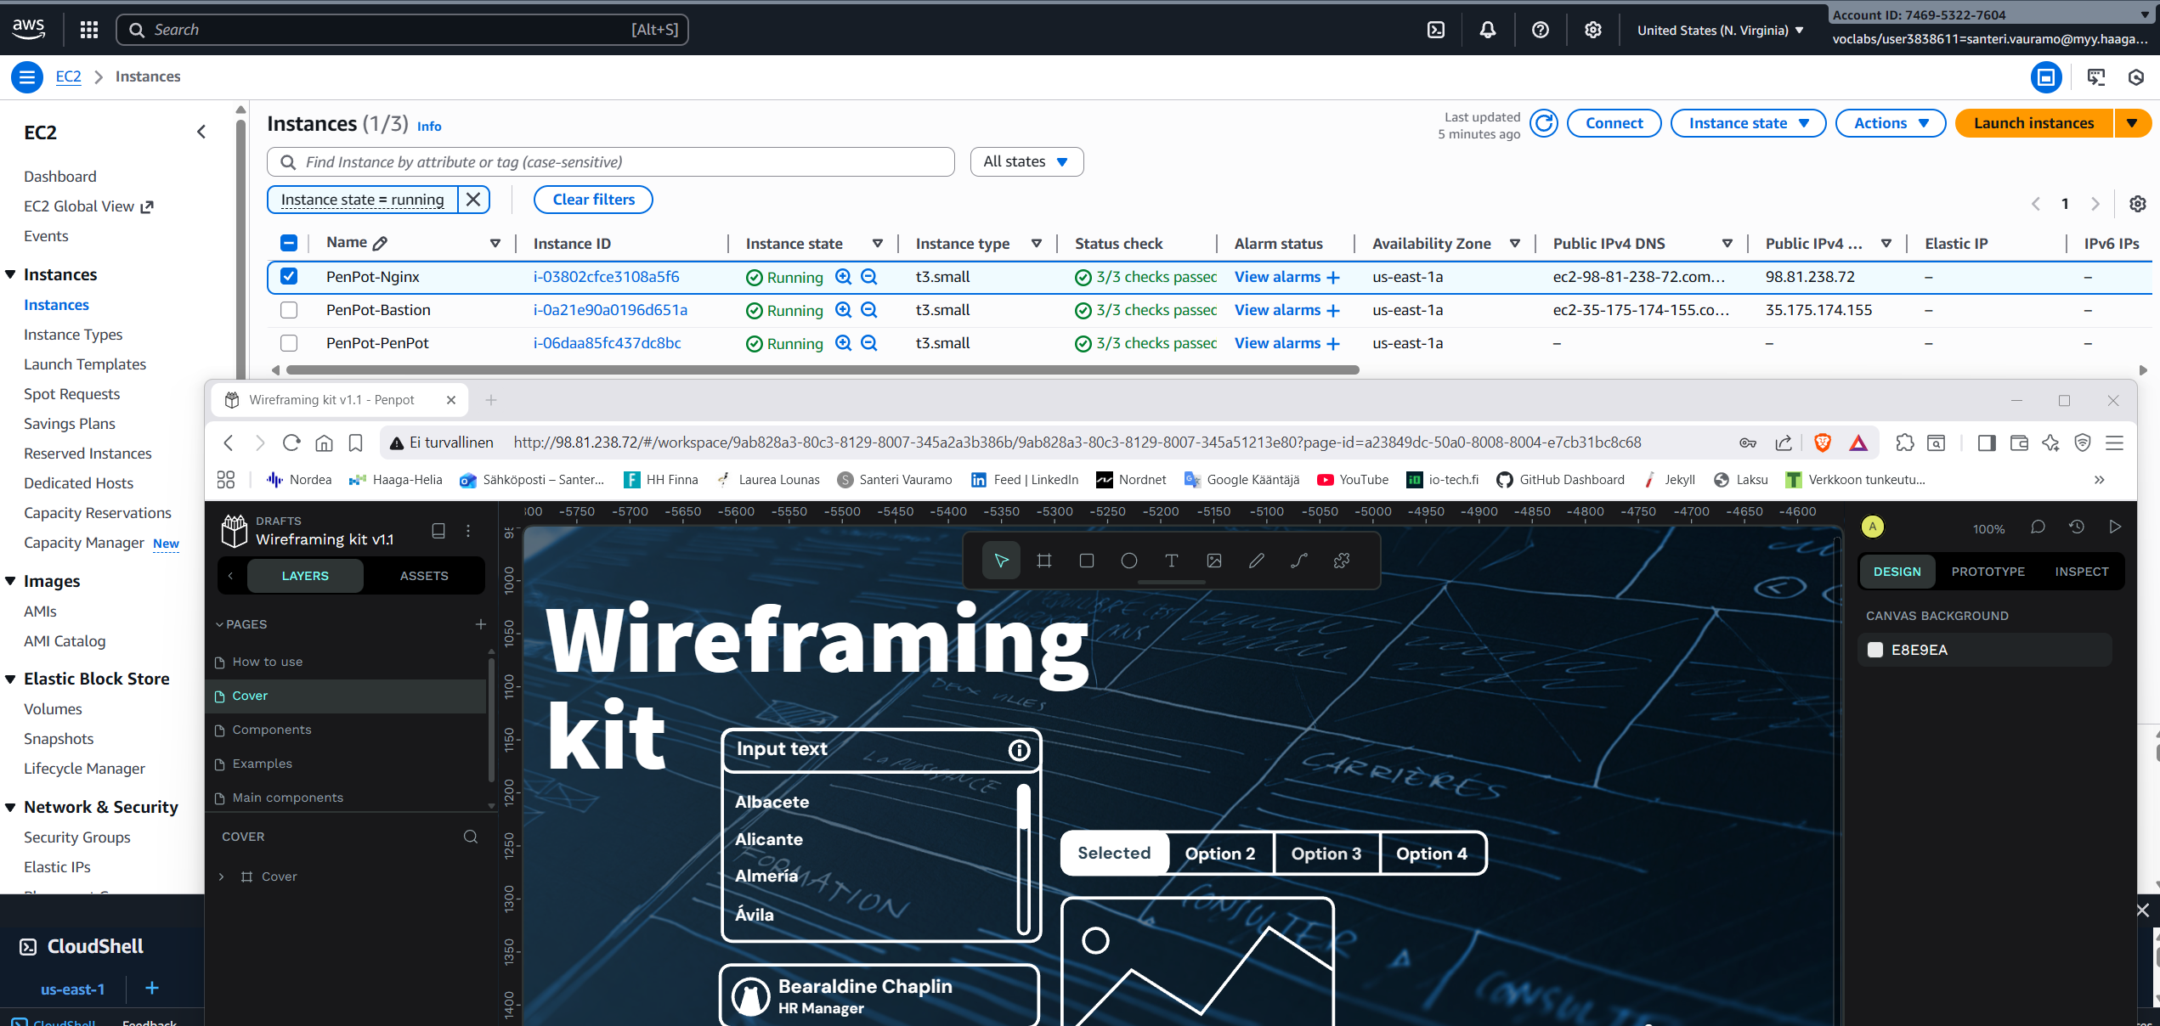Image resolution: width=2160 pixels, height=1026 pixels.
Task: Select the Board tool in Penpot toolbar
Action: click(x=1043, y=561)
